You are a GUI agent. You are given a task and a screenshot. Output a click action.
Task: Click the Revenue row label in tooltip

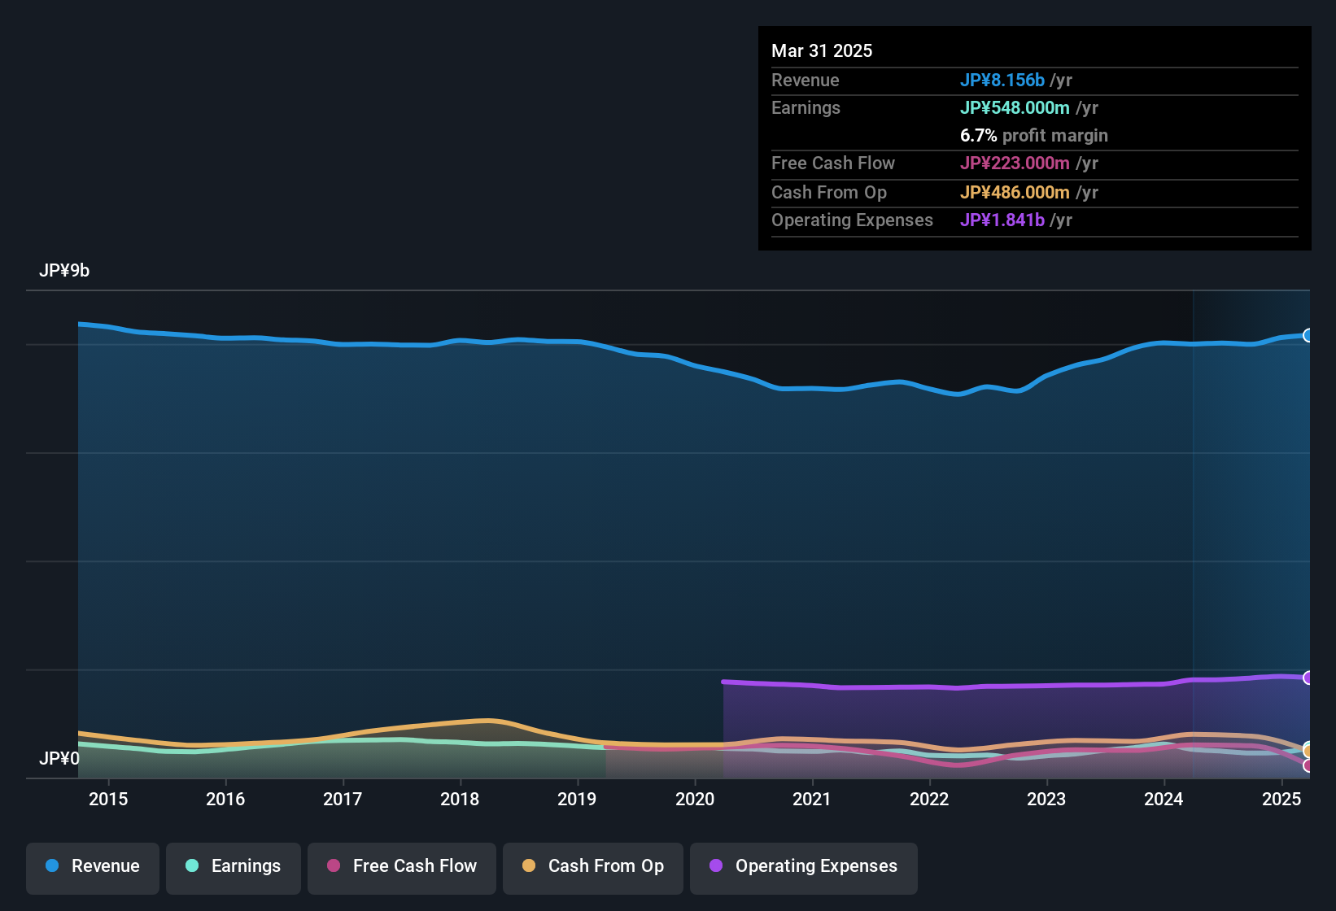806,80
